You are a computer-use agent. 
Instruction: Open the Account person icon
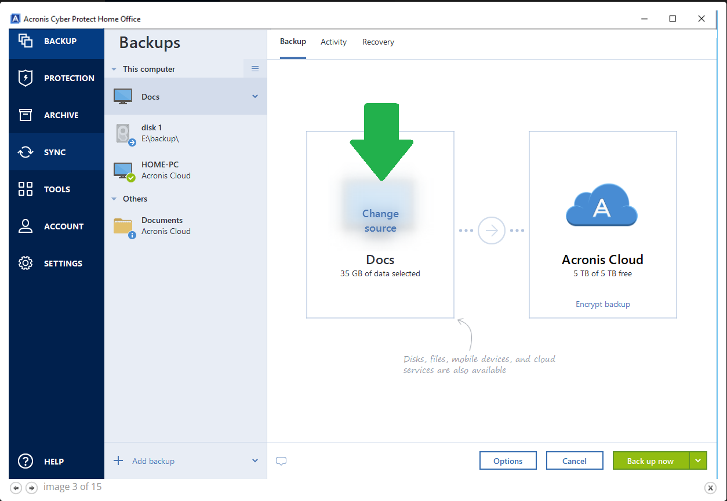pyautogui.click(x=25, y=226)
